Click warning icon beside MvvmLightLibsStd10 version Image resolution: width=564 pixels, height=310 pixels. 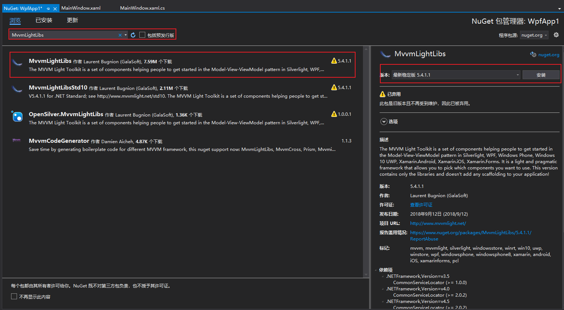334,87
